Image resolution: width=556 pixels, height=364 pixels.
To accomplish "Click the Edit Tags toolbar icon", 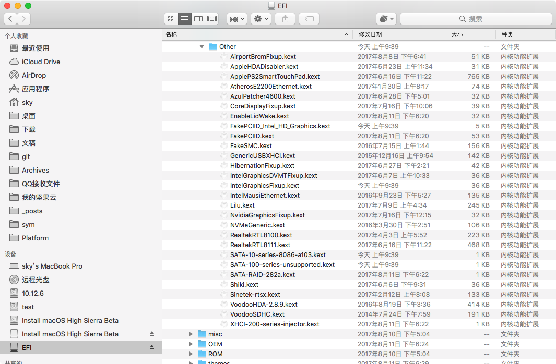I will click(309, 19).
